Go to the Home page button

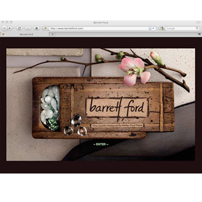point(36,28)
